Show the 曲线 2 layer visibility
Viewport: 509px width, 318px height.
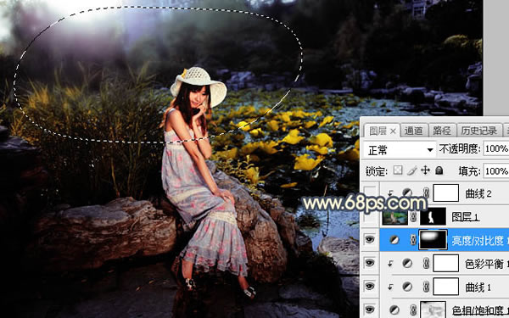pos(370,193)
